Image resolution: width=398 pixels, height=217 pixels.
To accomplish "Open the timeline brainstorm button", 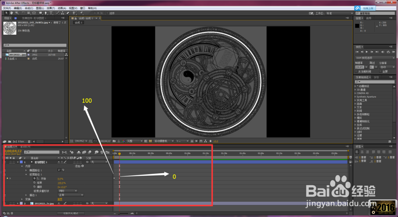I will (x=96, y=152).
